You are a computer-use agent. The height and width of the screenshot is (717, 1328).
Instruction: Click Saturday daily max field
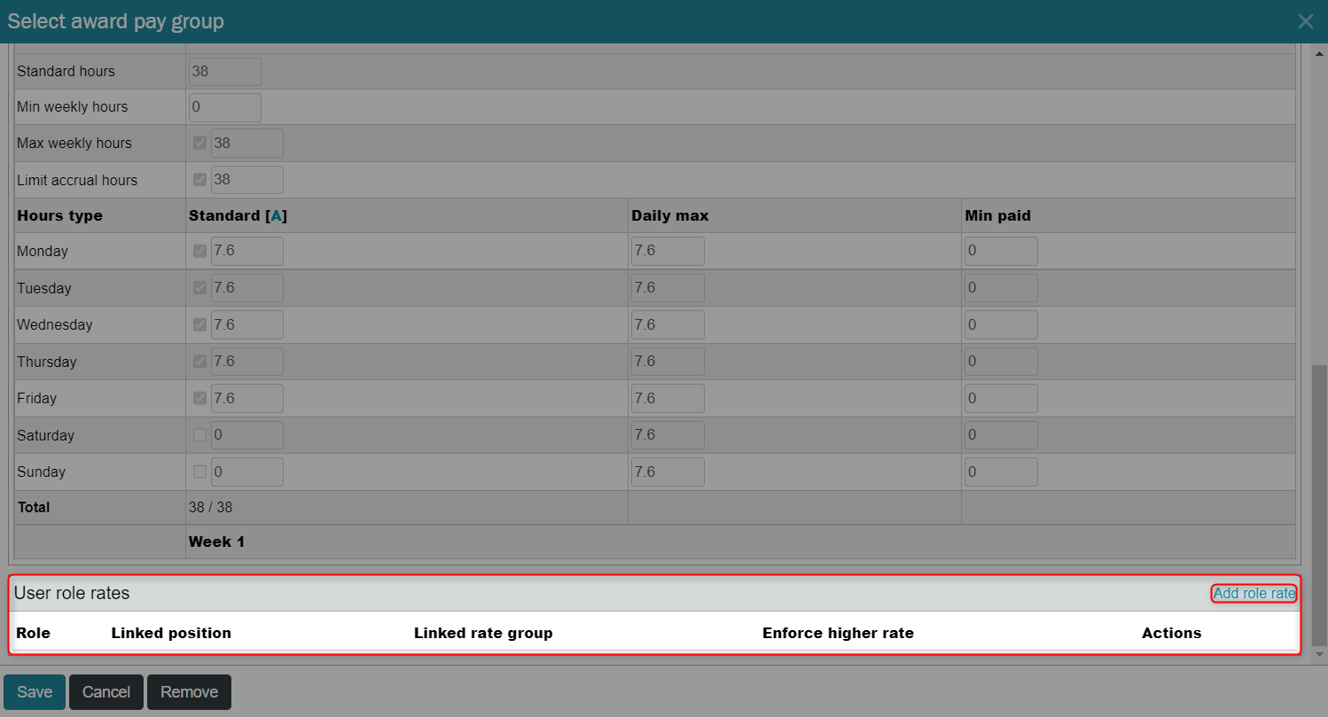(x=668, y=435)
